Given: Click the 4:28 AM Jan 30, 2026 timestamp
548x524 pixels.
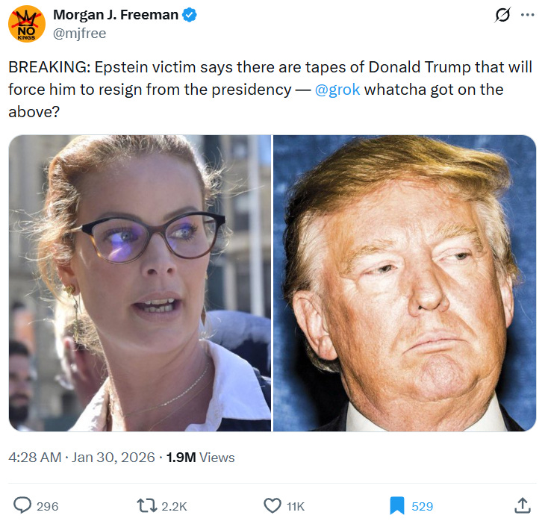Looking at the screenshot, I should point(81,458).
